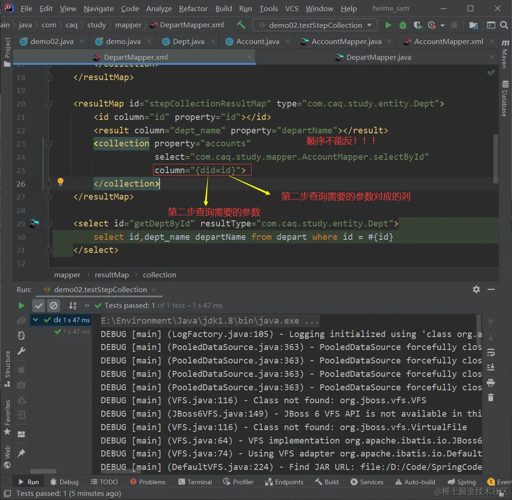Collapse the test tree root node
512x500 pixels.
[x=36, y=319]
